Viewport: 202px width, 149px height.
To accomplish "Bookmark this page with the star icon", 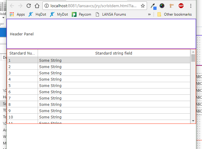I will click(143, 6).
